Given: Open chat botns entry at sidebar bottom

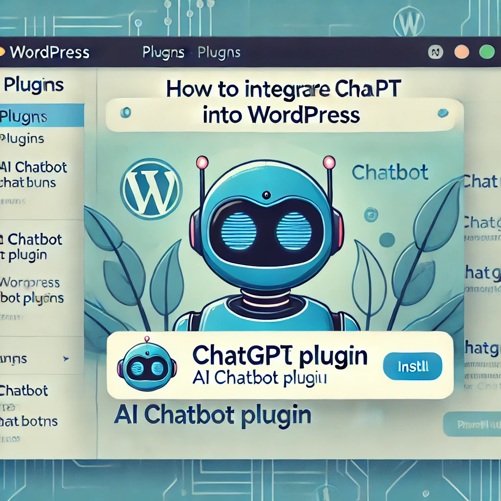Looking at the screenshot, I should (x=29, y=421).
